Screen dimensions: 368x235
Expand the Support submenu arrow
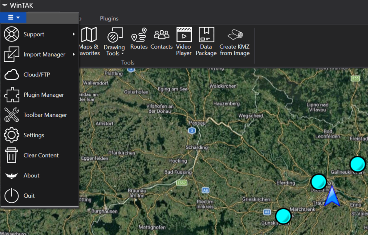click(74, 34)
